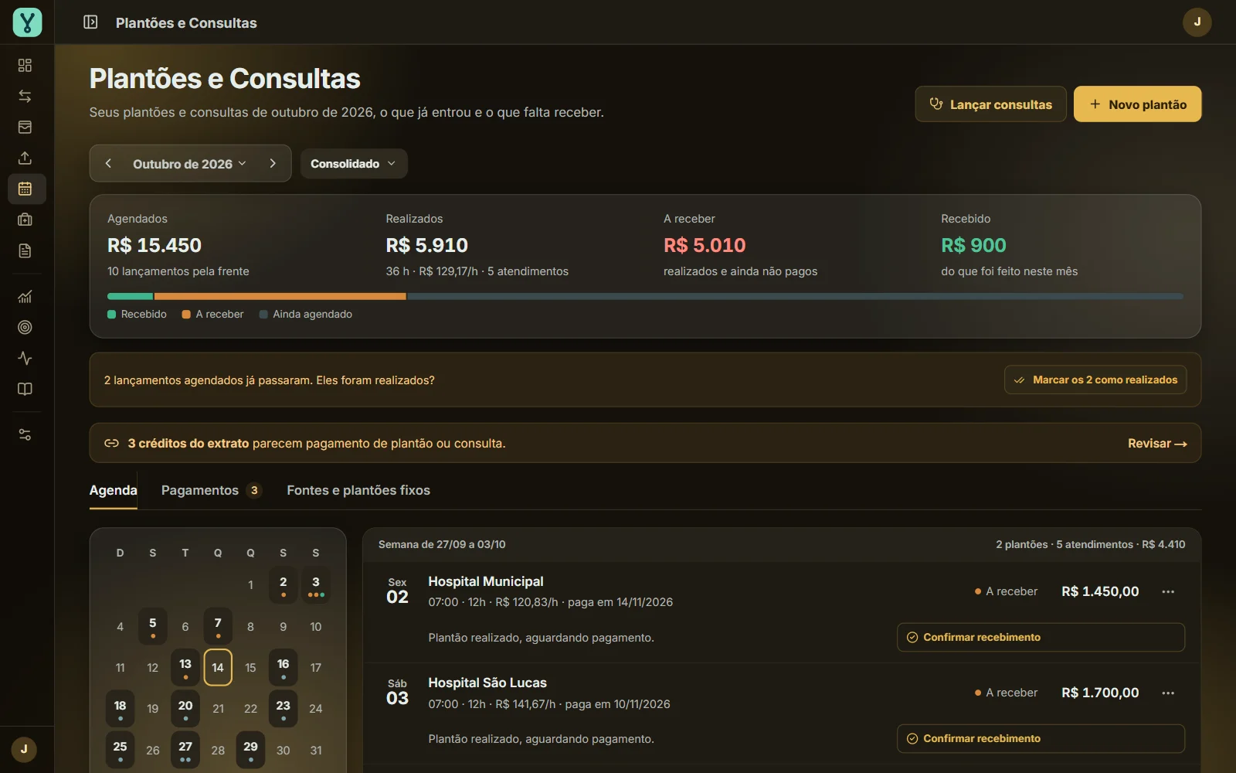This screenshot has height=773, width=1236.
Task: Go to next month with right chevron
Action: [272, 163]
